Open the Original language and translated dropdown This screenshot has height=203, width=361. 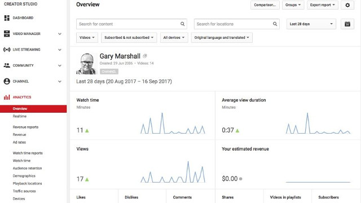point(222,38)
